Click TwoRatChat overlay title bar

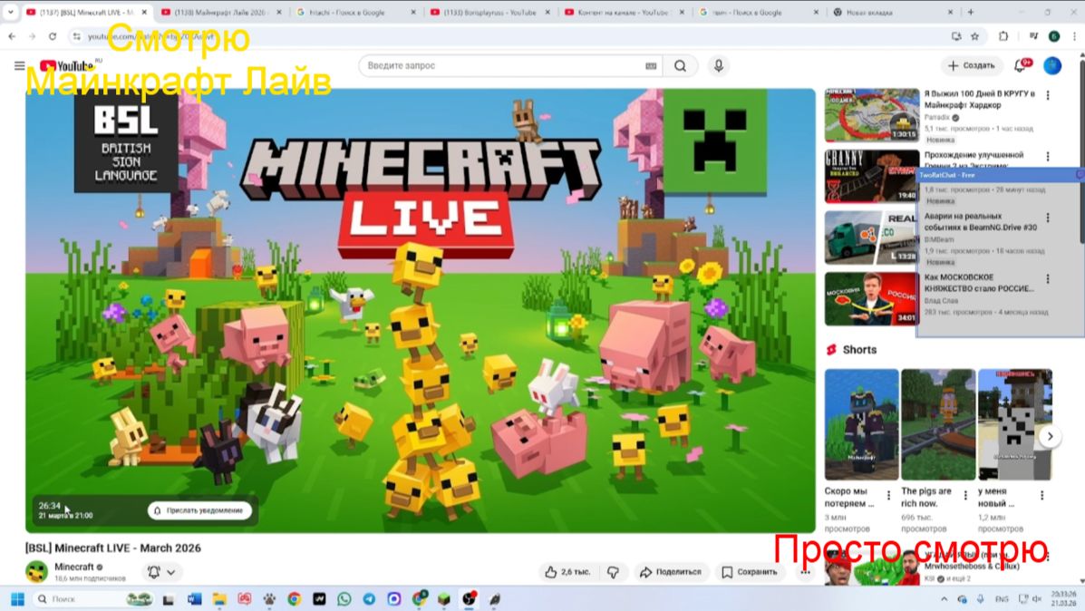pos(1000,175)
